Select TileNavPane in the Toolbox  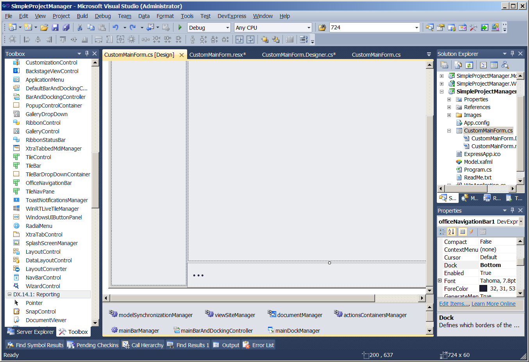40,192
